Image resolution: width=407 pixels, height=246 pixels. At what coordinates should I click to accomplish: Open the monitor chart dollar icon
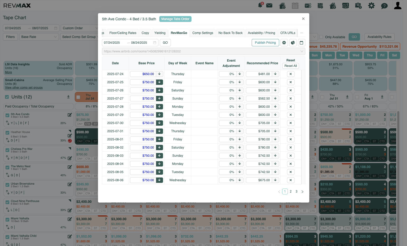345,6
